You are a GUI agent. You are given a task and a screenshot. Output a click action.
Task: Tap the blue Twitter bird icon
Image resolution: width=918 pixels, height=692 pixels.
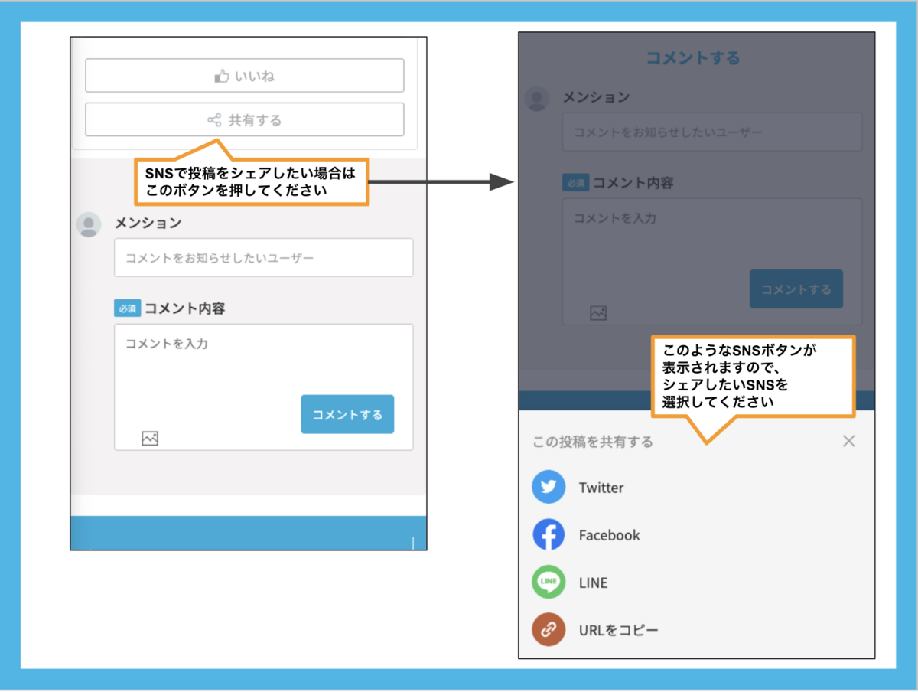pyautogui.click(x=549, y=488)
